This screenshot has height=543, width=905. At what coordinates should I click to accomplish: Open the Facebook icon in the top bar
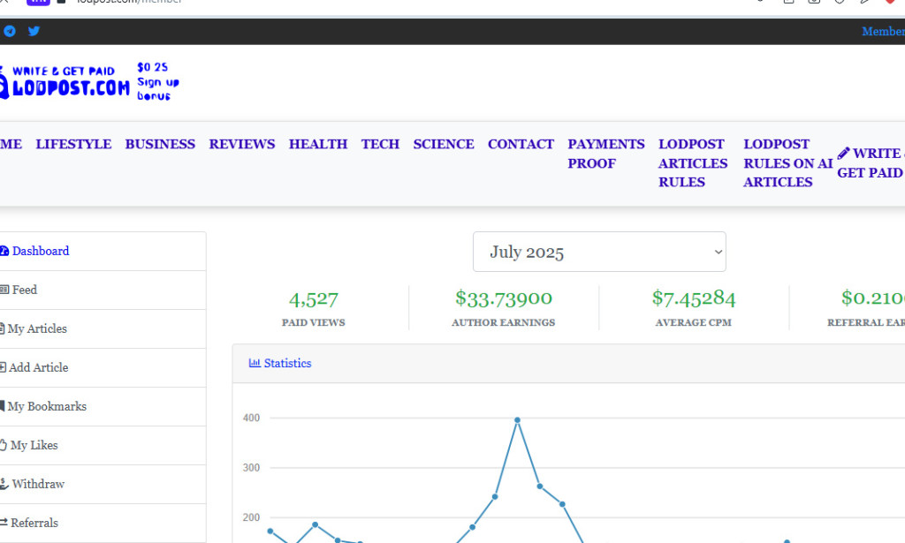[10, 31]
